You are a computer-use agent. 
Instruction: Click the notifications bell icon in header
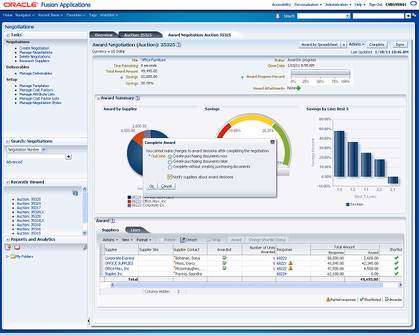tap(278, 16)
